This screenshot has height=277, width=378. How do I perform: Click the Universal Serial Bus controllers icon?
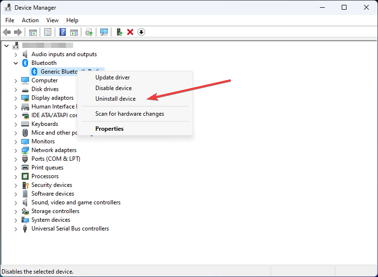(25, 229)
